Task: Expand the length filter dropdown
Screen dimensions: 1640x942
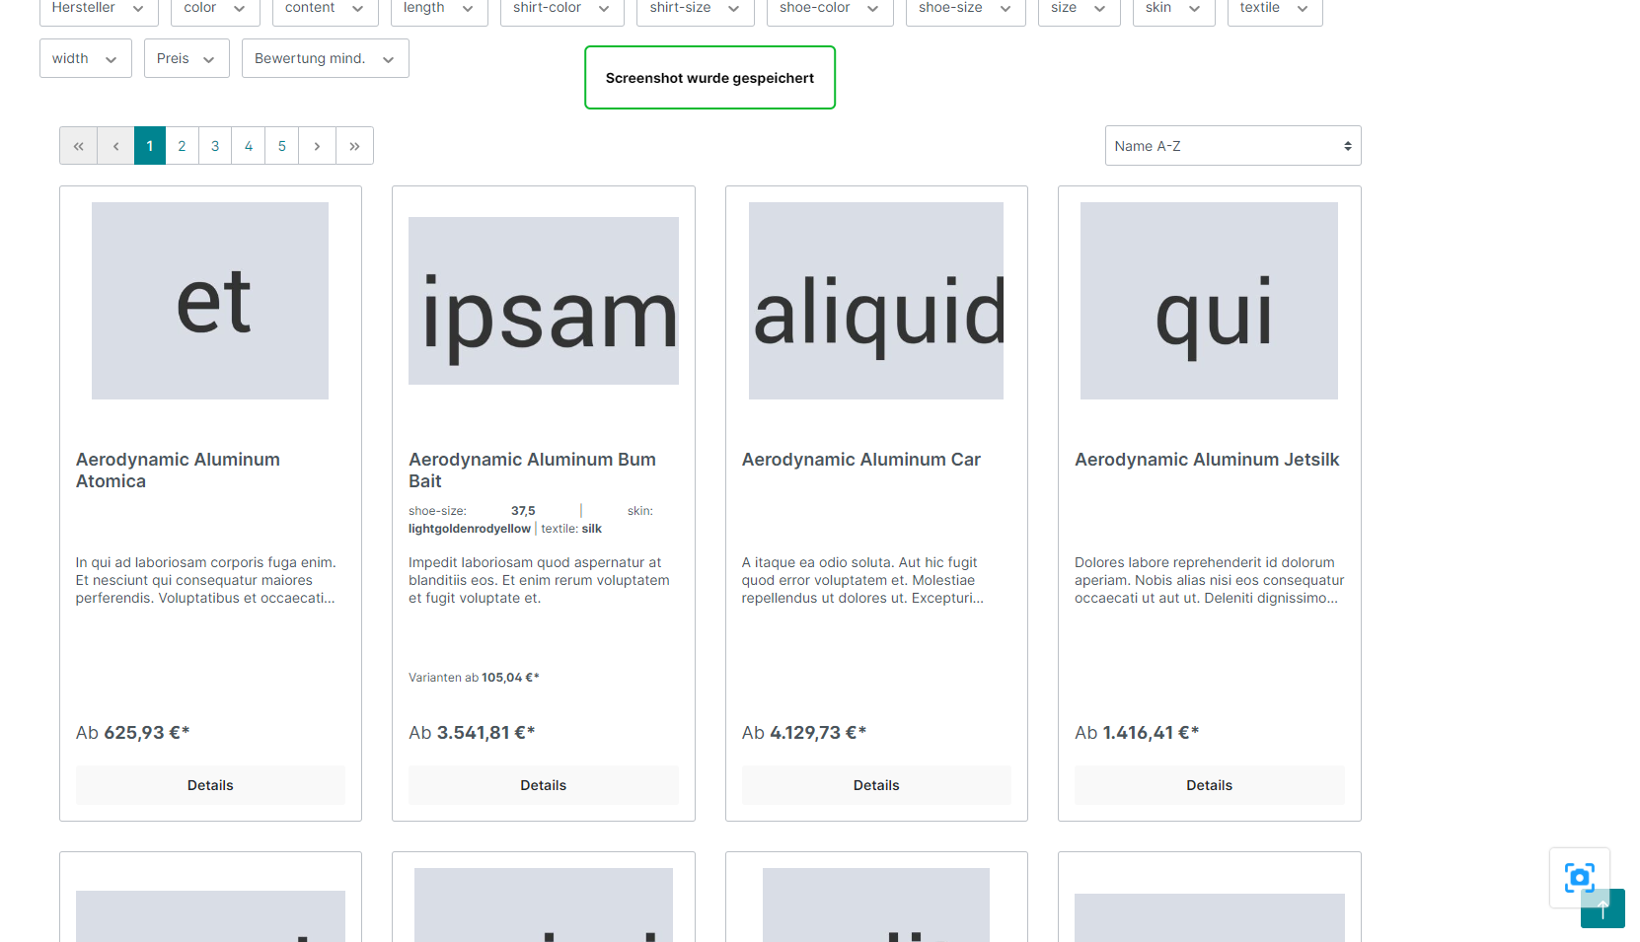Action: [x=439, y=8]
